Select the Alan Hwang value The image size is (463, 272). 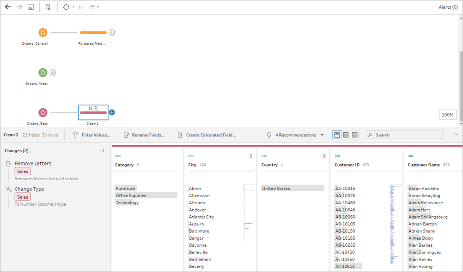click(420, 266)
